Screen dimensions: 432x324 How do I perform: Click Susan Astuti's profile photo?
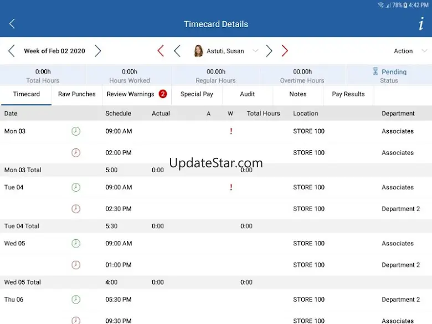(198, 51)
